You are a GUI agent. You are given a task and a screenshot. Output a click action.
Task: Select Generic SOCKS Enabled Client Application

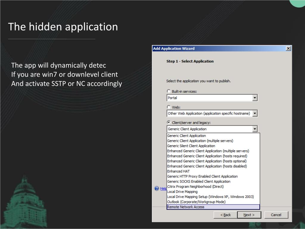point(213,181)
